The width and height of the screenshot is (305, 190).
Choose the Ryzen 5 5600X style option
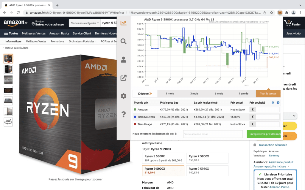click(163, 158)
